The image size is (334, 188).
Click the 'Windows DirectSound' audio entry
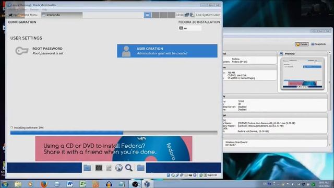coord(236,142)
